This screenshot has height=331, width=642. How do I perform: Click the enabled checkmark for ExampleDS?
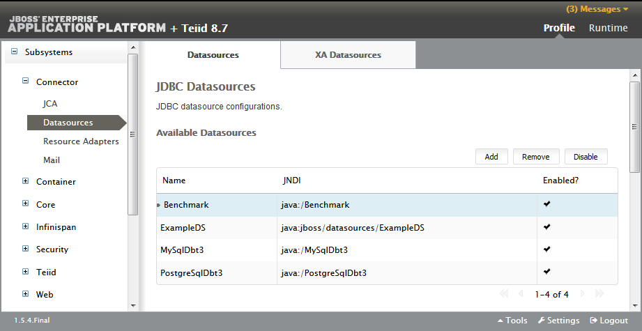pos(547,226)
